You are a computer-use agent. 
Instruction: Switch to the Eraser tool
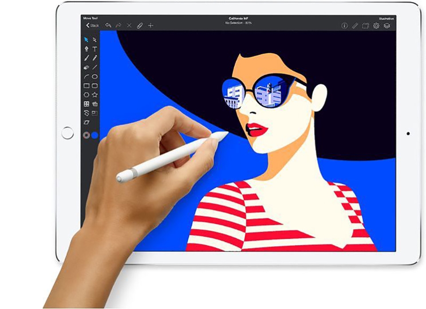pos(86,67)
